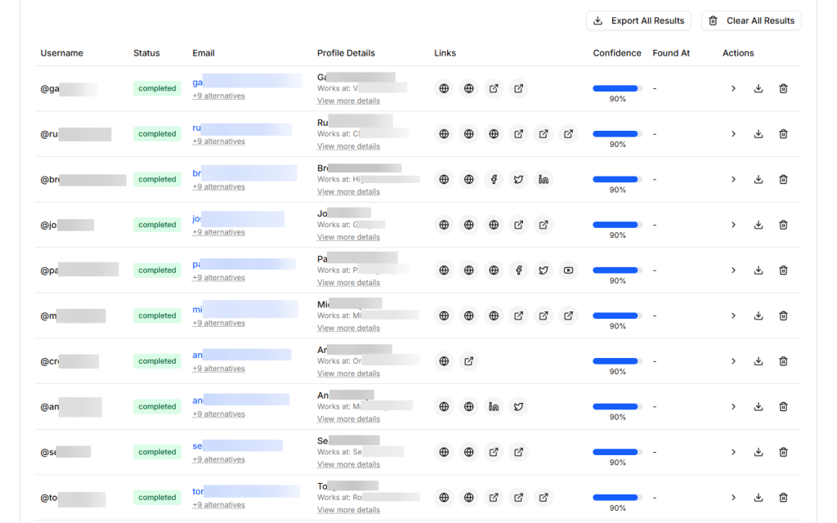Click the completed status badge for @an

pyautogui.click(x=157, y=406)
